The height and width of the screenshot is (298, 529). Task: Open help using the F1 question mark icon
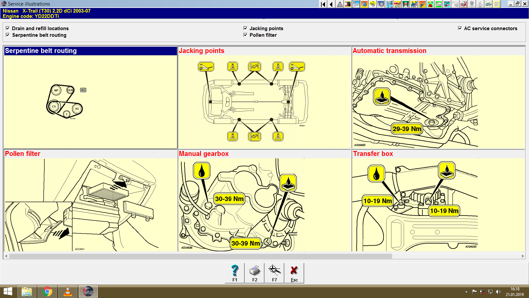[235, 272]
